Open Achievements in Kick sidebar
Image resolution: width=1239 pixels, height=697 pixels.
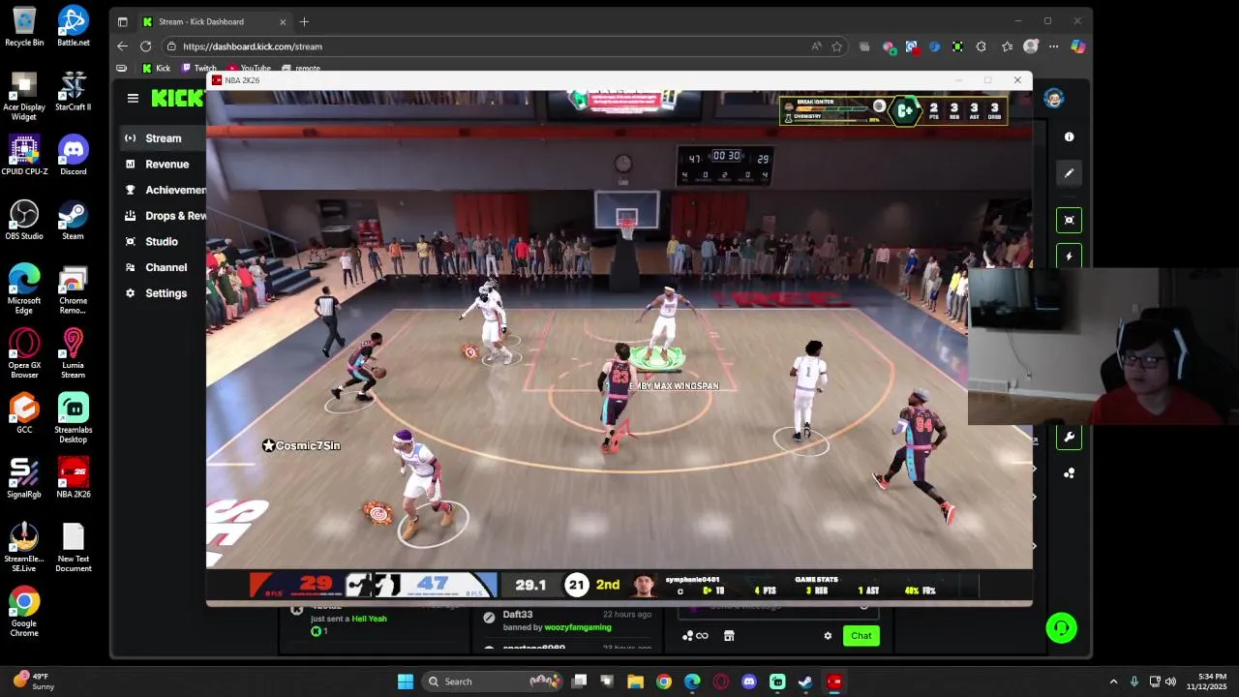(163, 190)
